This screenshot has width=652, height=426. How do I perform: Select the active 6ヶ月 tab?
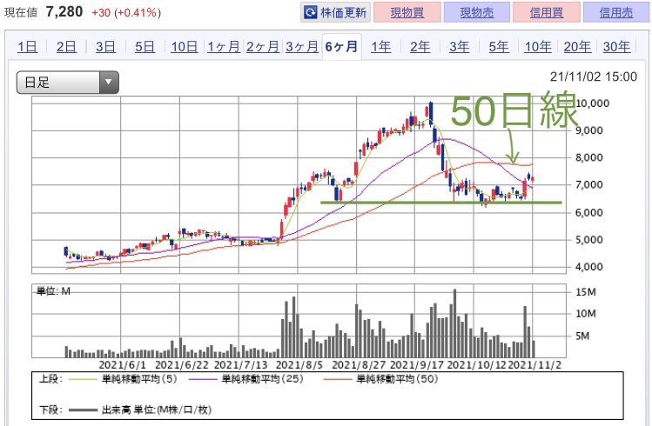[x=341, y=46]
